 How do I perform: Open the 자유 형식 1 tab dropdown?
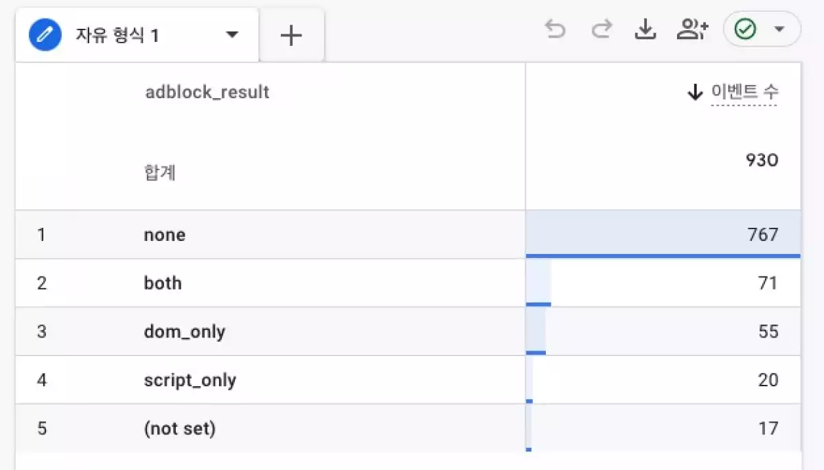coord(232,35)
